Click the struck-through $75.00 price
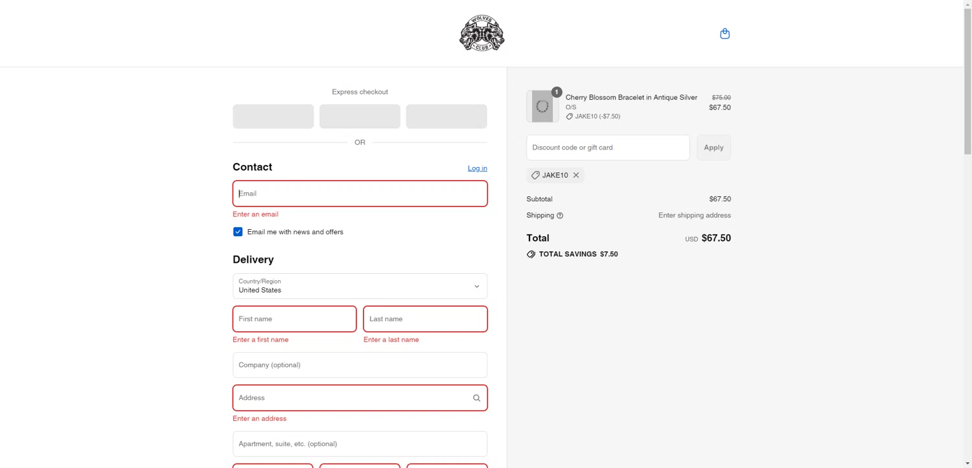Image resolution: width=972 pixels, height=468 pixels. click(721, 98)
